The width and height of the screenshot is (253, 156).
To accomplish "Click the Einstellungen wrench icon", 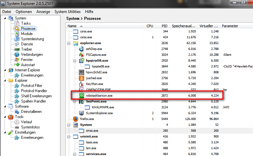I will tap(11, 132).
